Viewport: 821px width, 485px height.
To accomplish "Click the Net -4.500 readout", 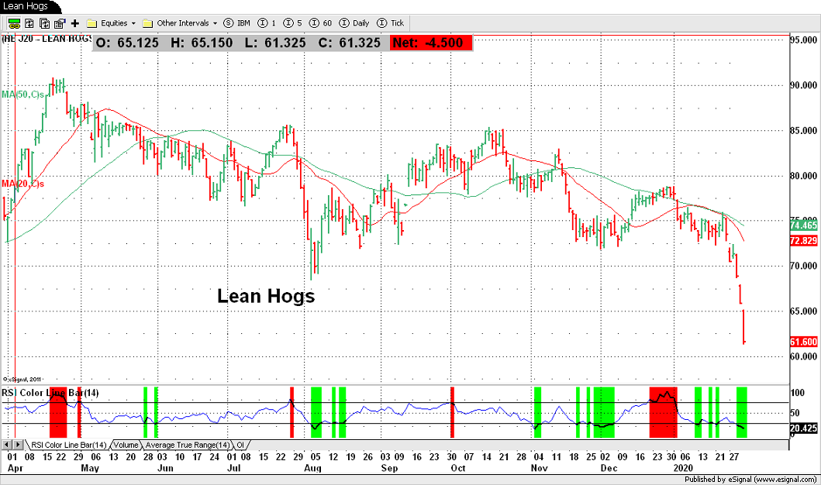I will point(431,43).
